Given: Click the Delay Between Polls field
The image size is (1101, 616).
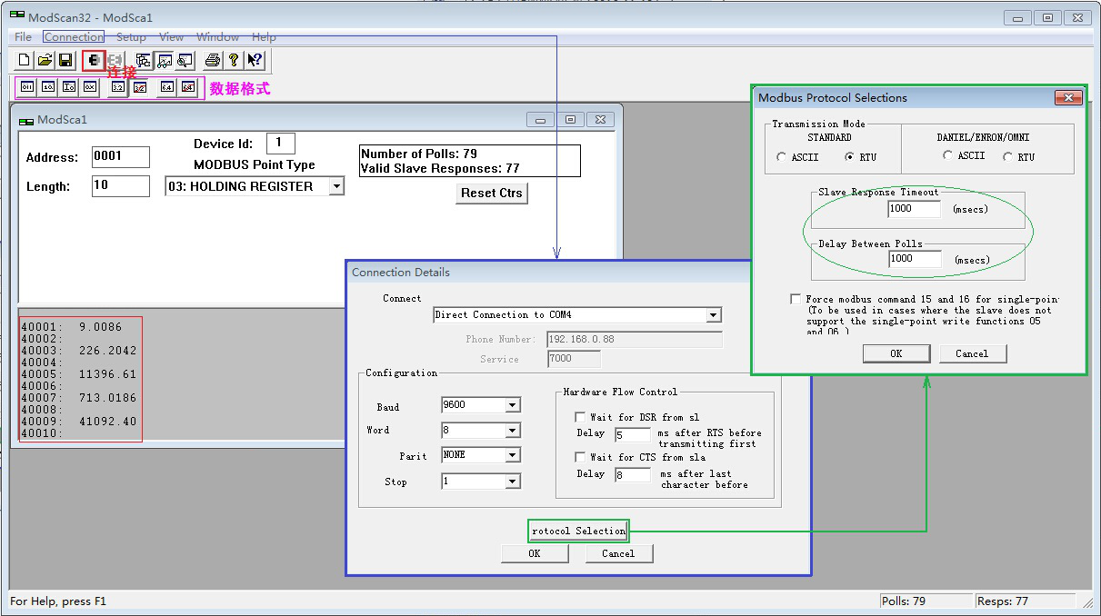Looking at the screenshot, I should coord(915,259).
